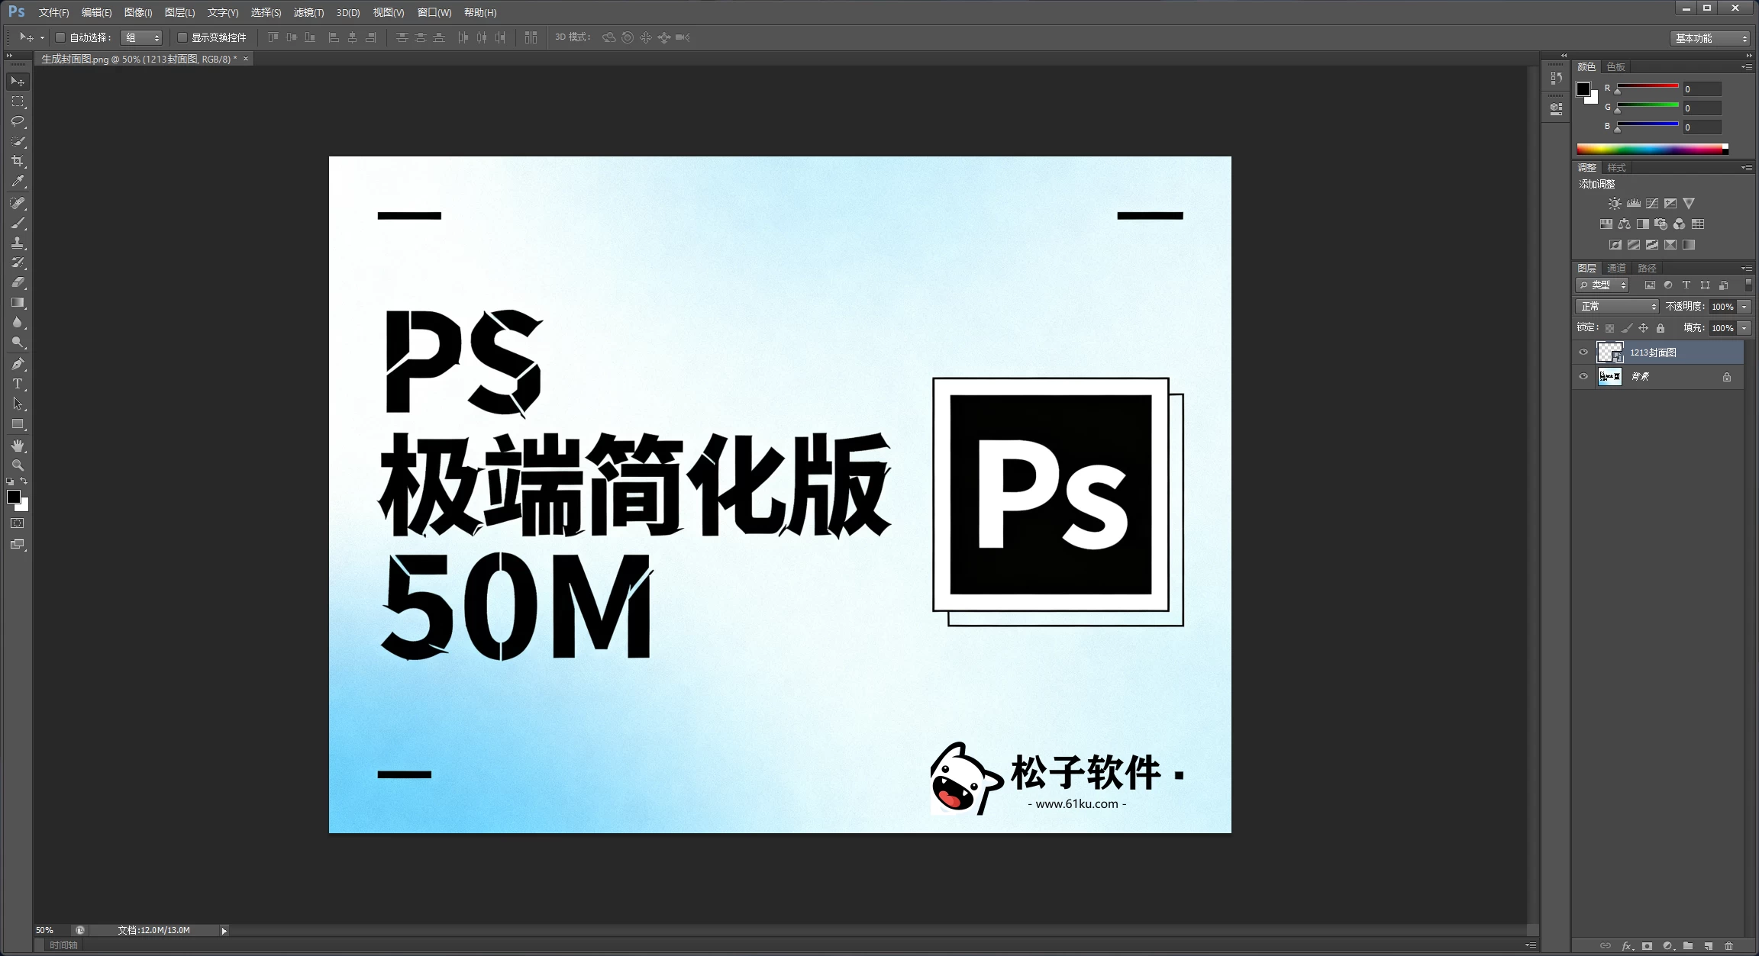This screenshot has height=956, width=1759.
Task: Open the 基本功能 workspace dropdown
Action: [x=1710, y=38]
